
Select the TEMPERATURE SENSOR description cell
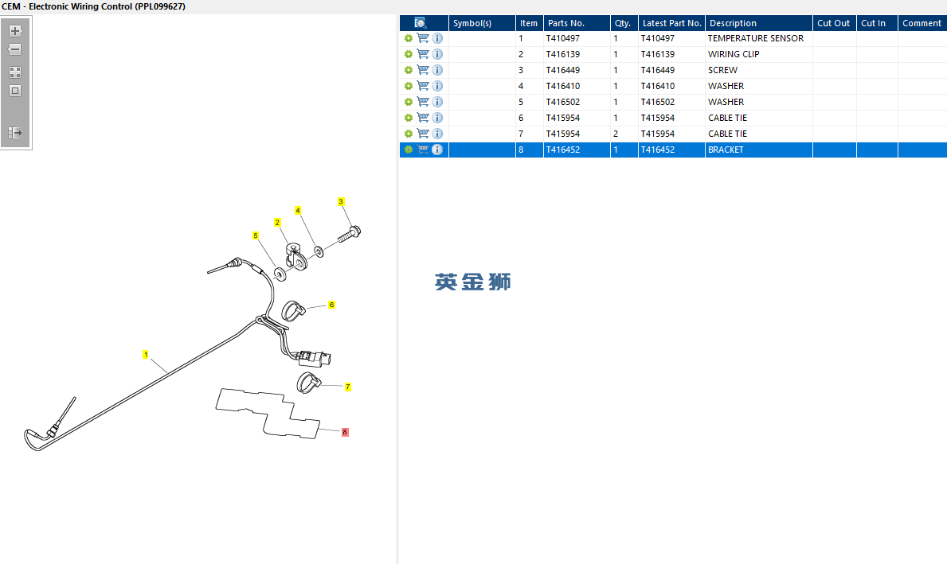pyautogui.click(x=758, y=38)
